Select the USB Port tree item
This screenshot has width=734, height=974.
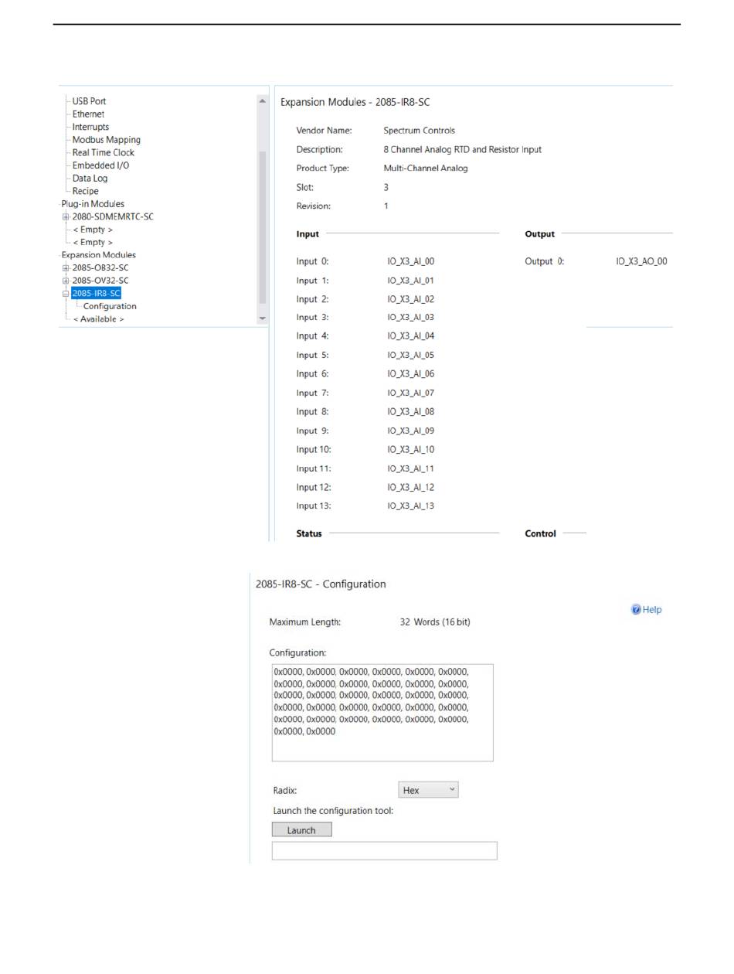89,101
